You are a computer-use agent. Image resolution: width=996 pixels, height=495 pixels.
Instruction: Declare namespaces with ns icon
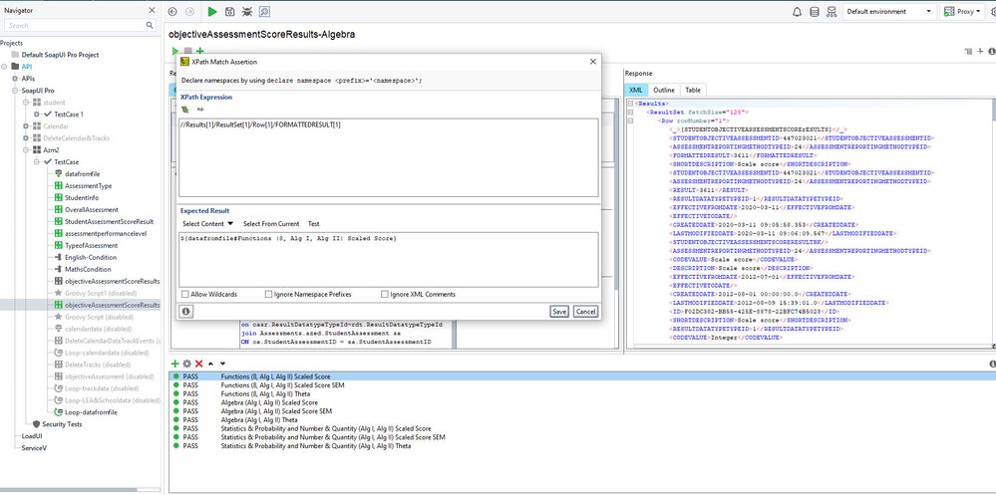click(200, 110)
